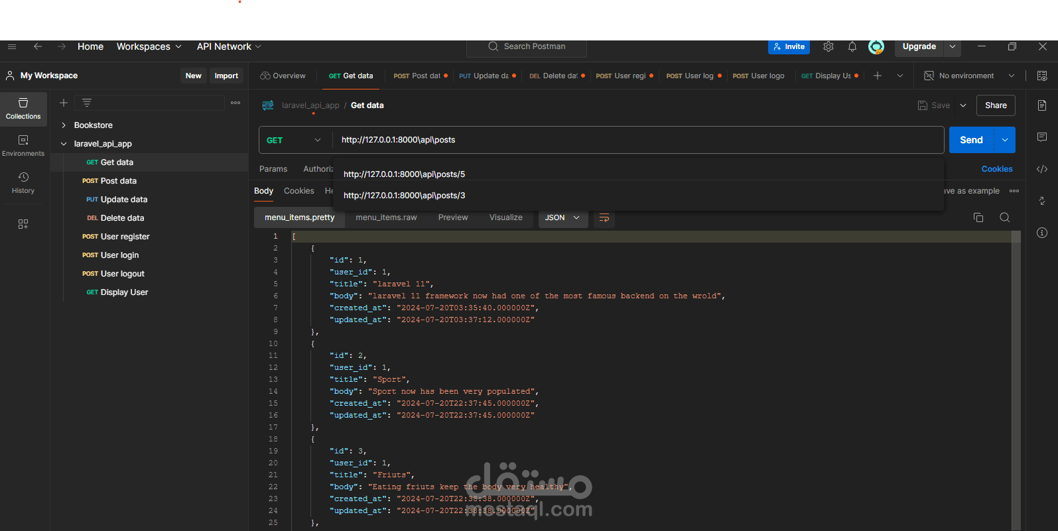Open the No environment selector
This screenshot has width=1058, height=531.
pos(969,76)
